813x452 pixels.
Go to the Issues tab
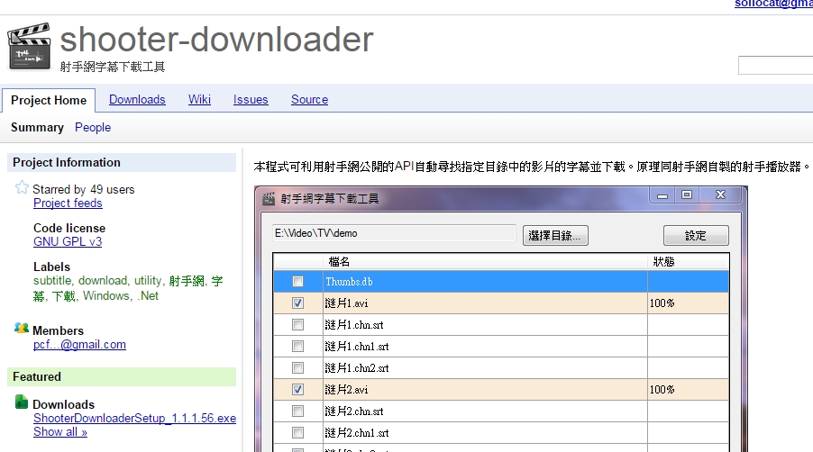pos(251,100)
